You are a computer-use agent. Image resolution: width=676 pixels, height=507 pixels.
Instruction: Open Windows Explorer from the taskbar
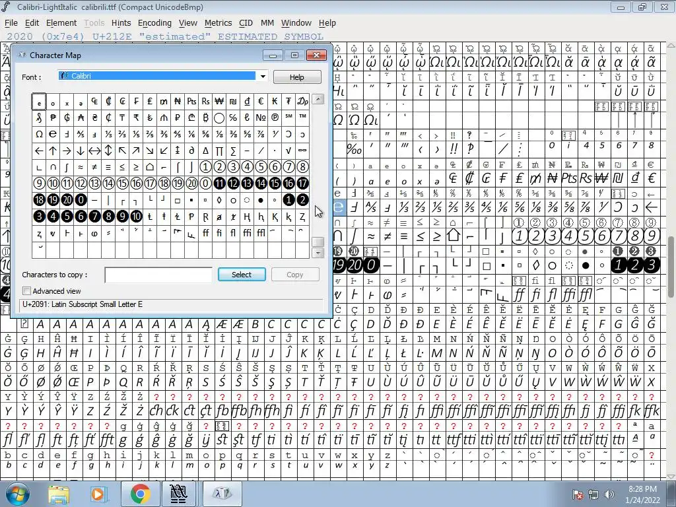[x=58, y=494]
